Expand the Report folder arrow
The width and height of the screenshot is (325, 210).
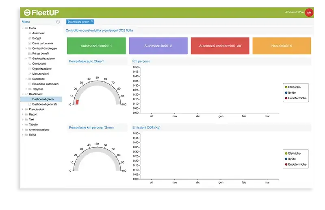coord(23,114)
